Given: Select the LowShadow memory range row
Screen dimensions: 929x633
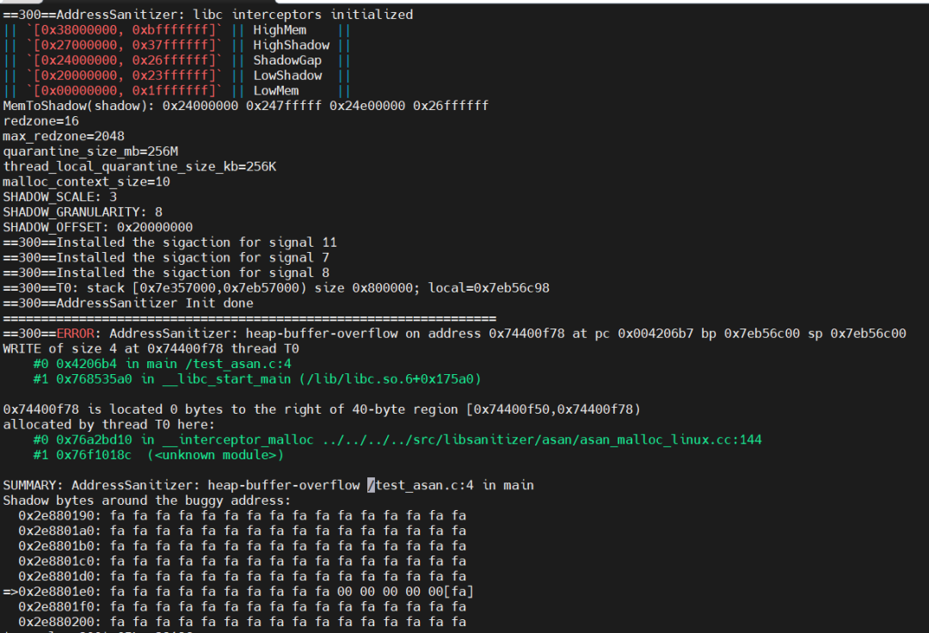Looking at the screenshot, I should click(x=176, y=75).
